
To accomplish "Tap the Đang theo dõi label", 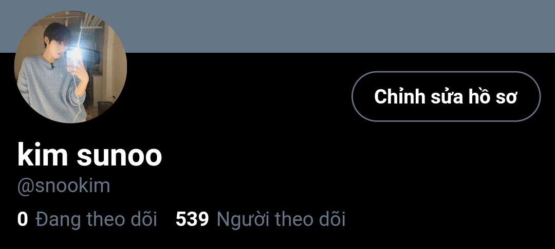I will point(96,219).
